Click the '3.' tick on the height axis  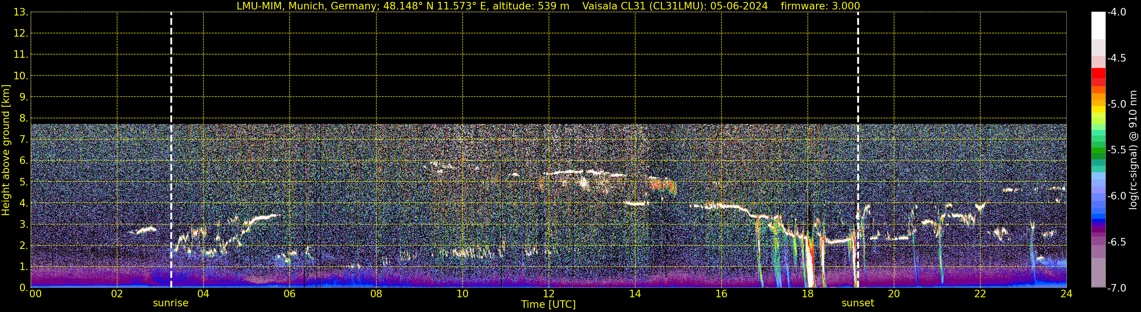23,224
